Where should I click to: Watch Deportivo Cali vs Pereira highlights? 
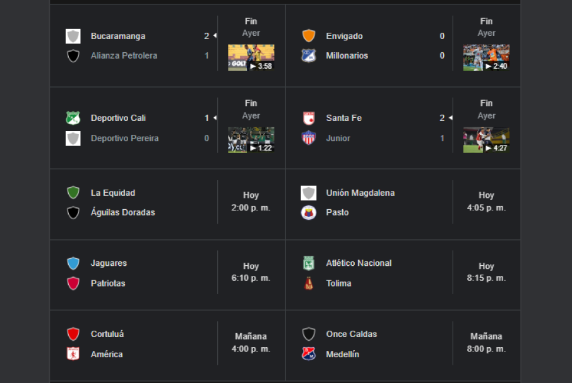coord(251,140)
